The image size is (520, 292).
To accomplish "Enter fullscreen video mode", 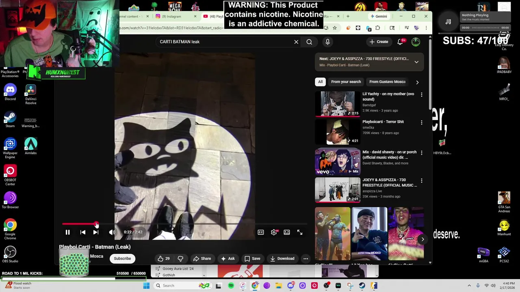I will pyautogui.click(x=300, y=232).
